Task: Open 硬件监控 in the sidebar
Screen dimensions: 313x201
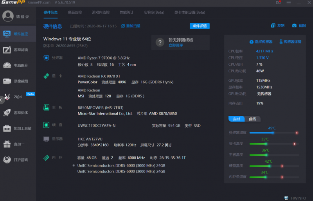Action: click(18, 34)
